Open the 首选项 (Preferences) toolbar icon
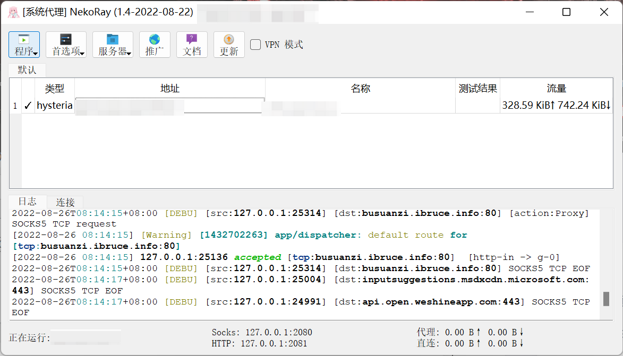The height and width of the screenshot is (356, 623). 65,40
